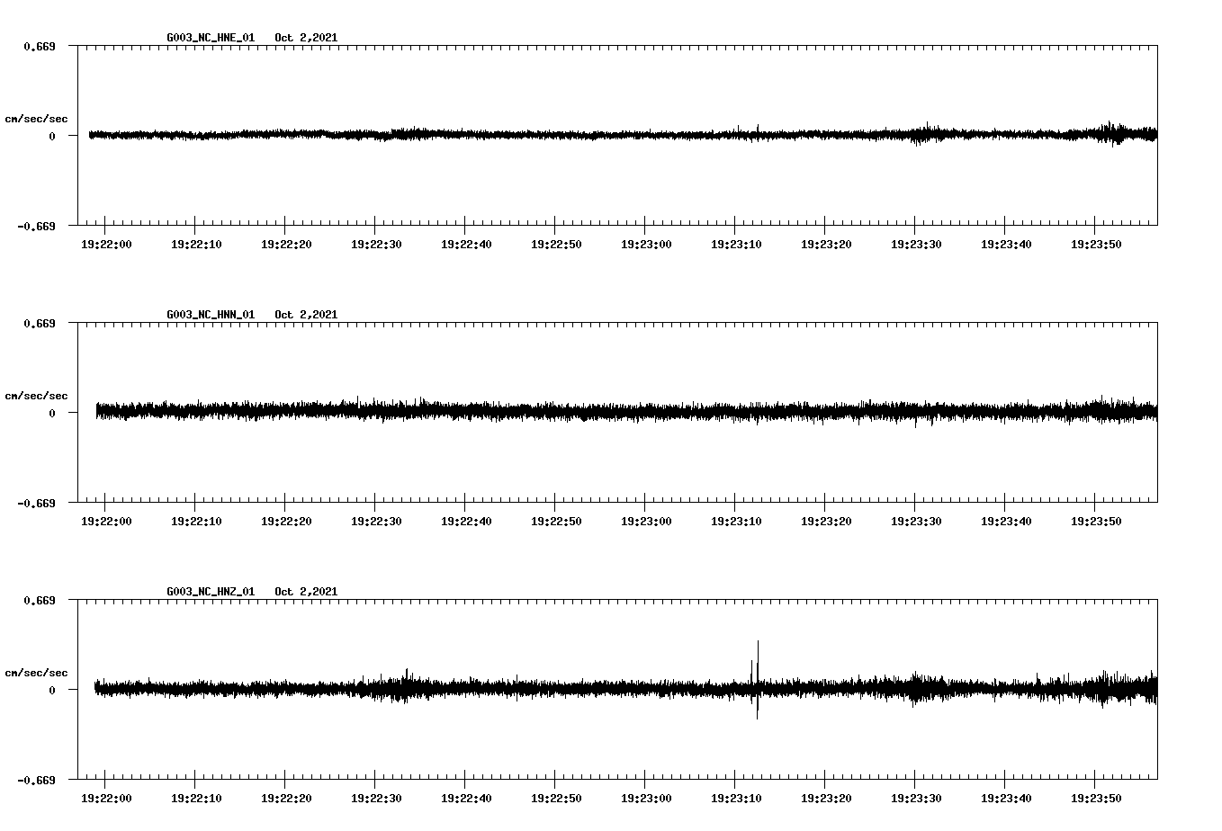Screen dimensions: 1222x831
Task: Click 19:22:40 time label under HNN plot
Action: click(466, 521)
